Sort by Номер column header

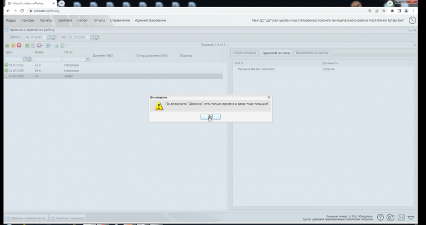tap(39, 52)
